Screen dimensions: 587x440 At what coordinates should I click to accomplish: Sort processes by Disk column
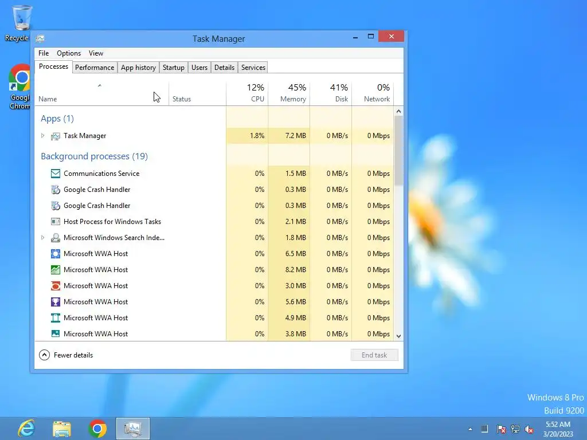tap(331, 93)
